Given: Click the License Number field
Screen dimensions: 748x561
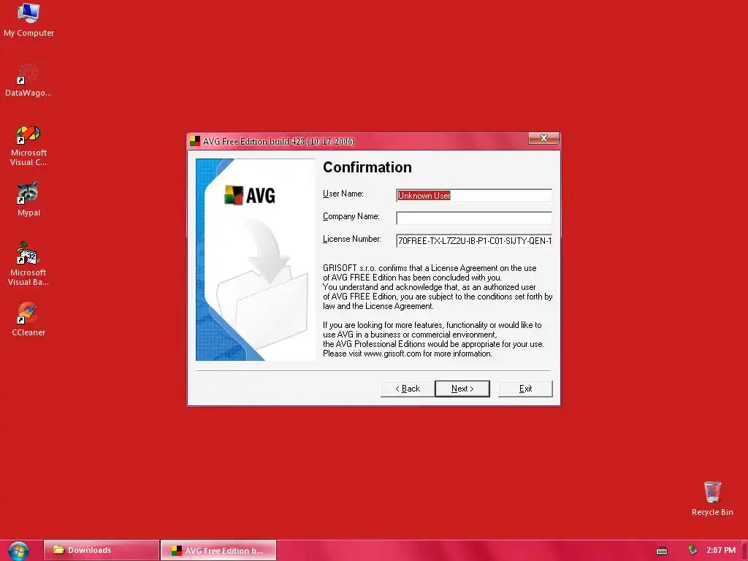Looking at the screenshot, I should [473, 241].
